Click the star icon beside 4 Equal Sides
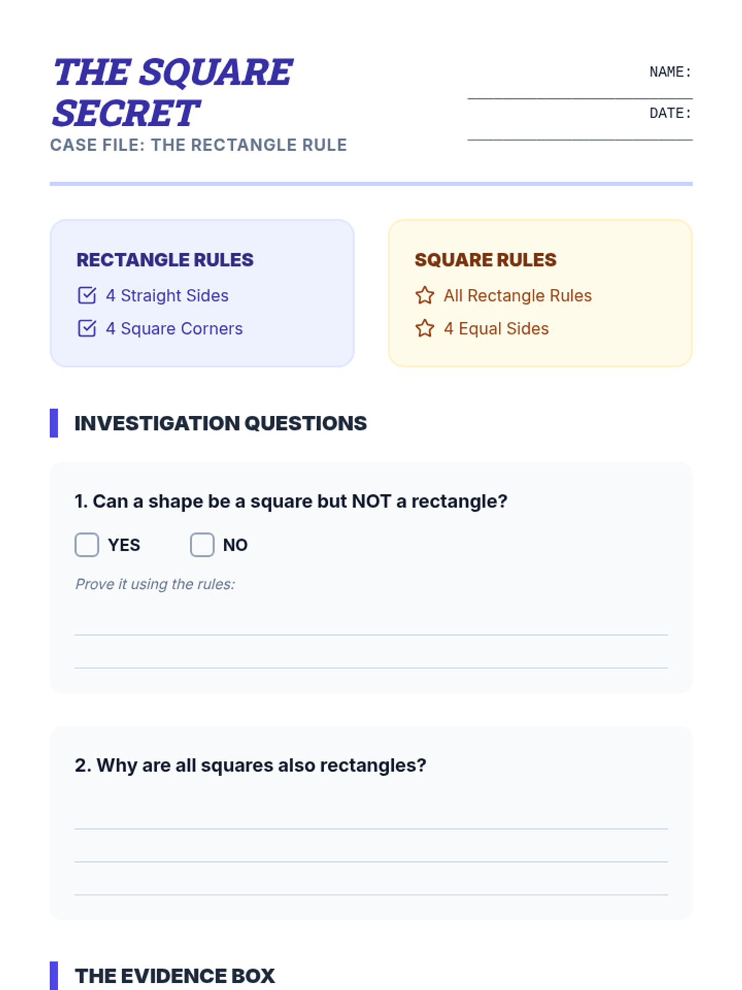This screenshot has width=742, height=990. pyautogui.click(x=425, y=328)
